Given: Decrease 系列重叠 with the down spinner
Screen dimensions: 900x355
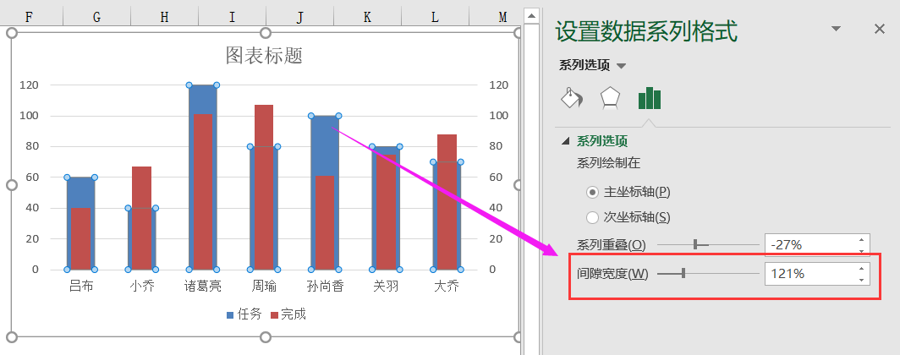Looking at the screenshot, I should (862, 251).
